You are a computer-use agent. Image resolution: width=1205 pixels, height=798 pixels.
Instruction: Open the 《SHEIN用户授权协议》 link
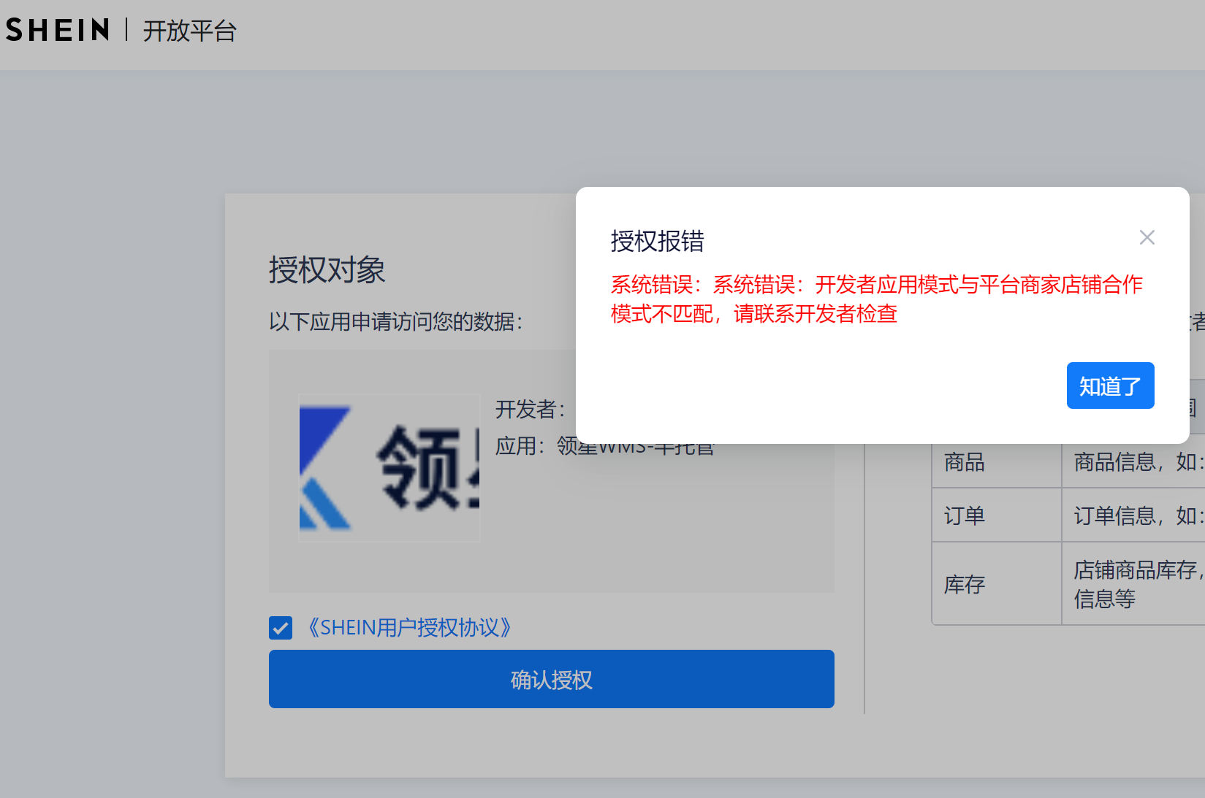click(x=408, y=628)
